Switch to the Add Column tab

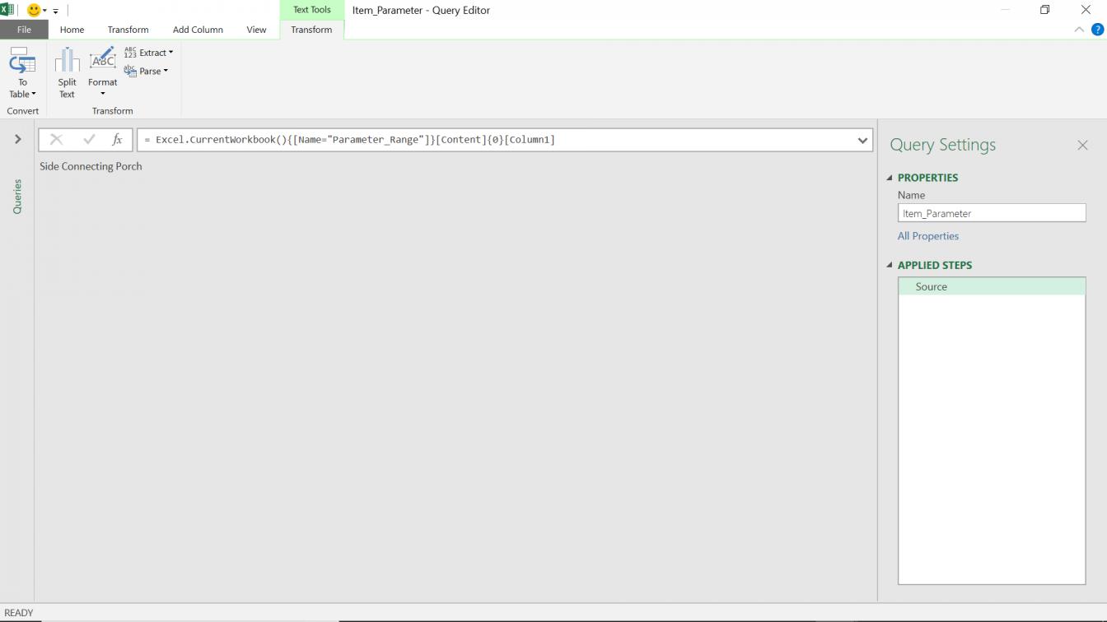tap(198, 30)
